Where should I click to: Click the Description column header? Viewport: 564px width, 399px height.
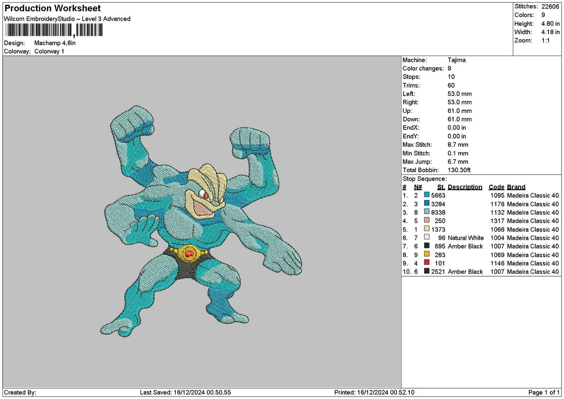(465, 187)
